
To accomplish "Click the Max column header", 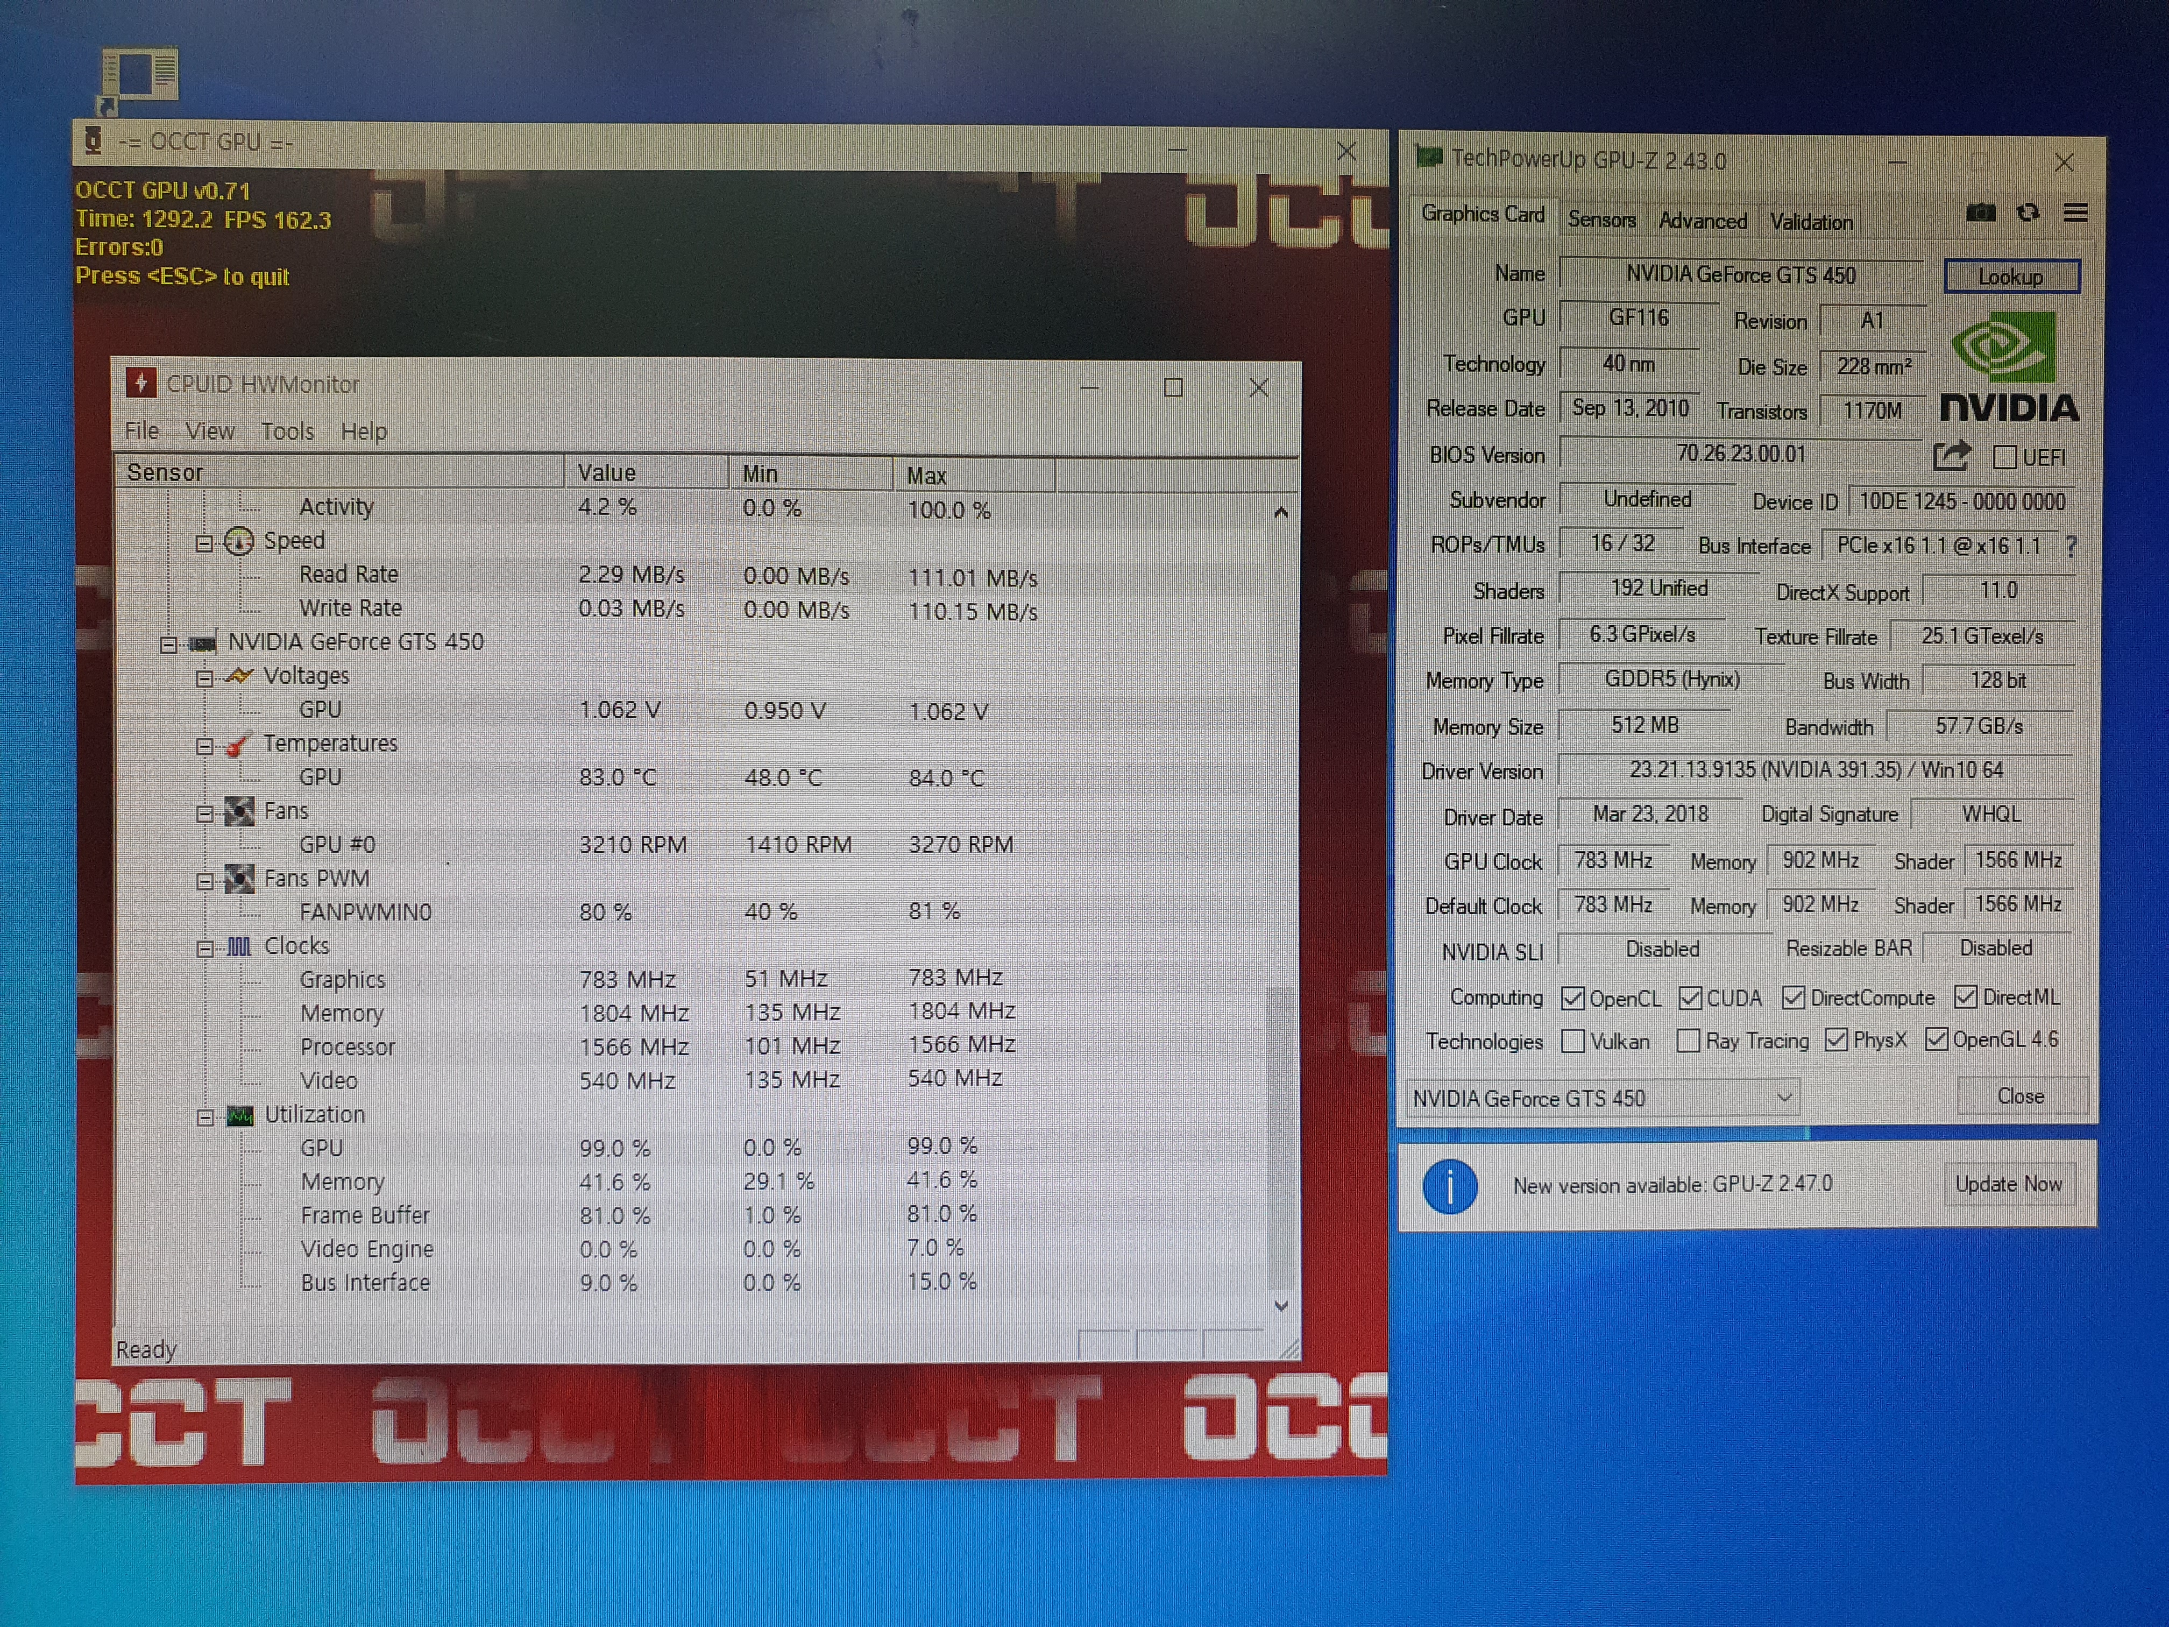I will (x=975, y=476).
